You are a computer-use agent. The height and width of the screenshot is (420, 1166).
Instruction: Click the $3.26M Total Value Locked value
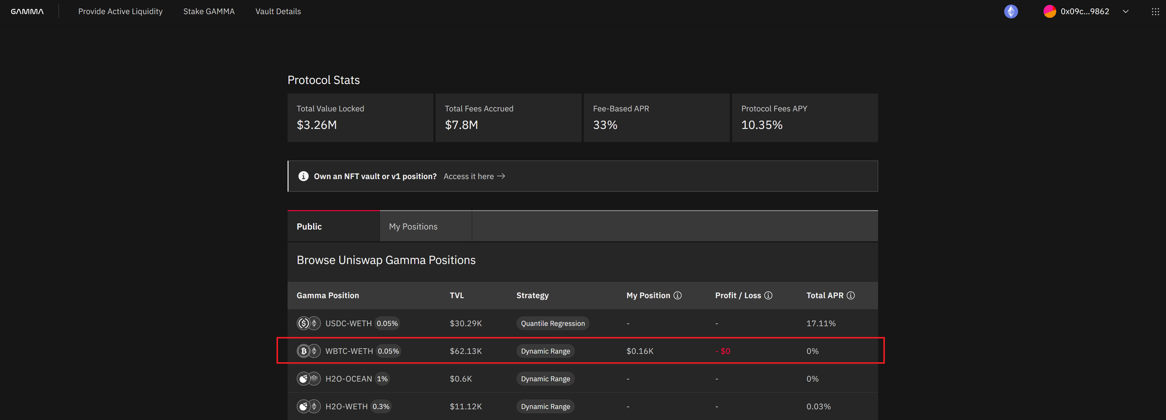point(317,125)
